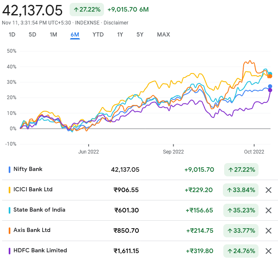Remove ICICI Bank Ltd from comparison

point(268,190)
